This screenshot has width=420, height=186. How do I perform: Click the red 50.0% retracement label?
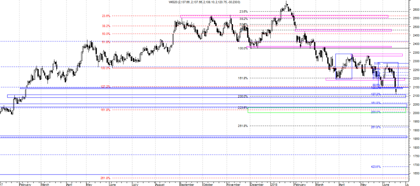point(105,34)
